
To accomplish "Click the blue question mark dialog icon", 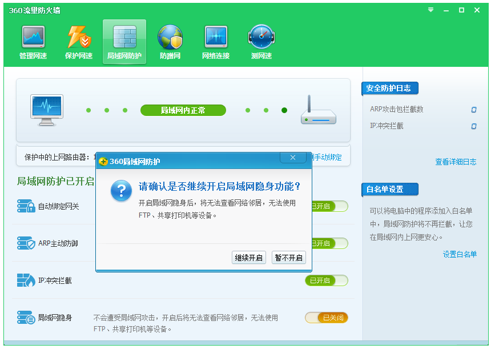I will click(121, 191).
